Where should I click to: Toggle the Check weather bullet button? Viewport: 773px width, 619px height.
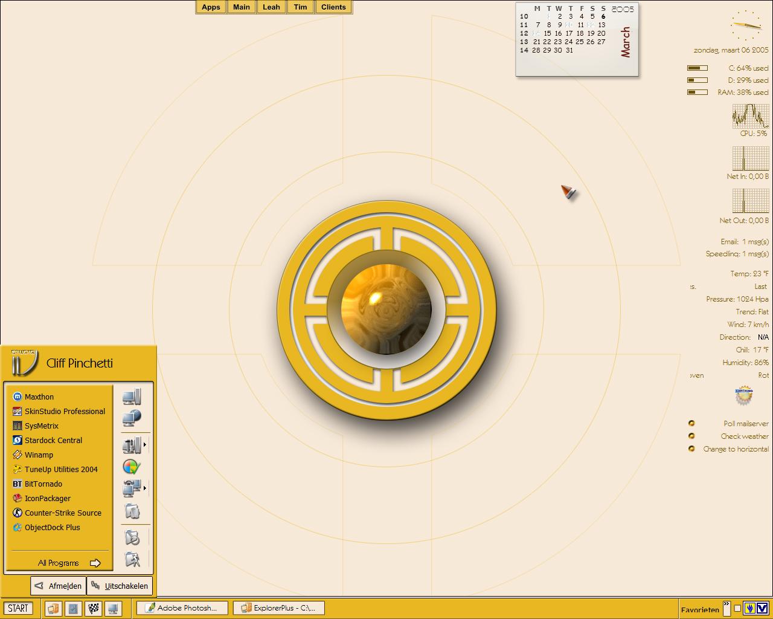click(x=691, y=436)
